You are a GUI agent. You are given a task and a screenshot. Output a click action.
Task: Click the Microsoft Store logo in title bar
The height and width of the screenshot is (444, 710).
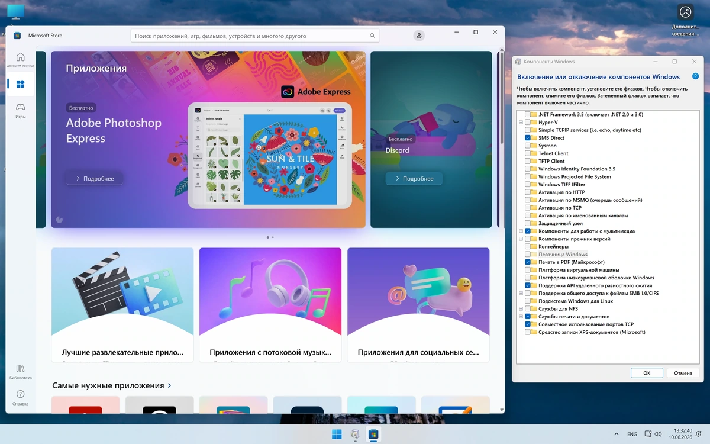pos(17,36)
